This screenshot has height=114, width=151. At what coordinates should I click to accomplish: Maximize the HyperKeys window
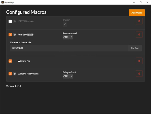click(140, 2)
